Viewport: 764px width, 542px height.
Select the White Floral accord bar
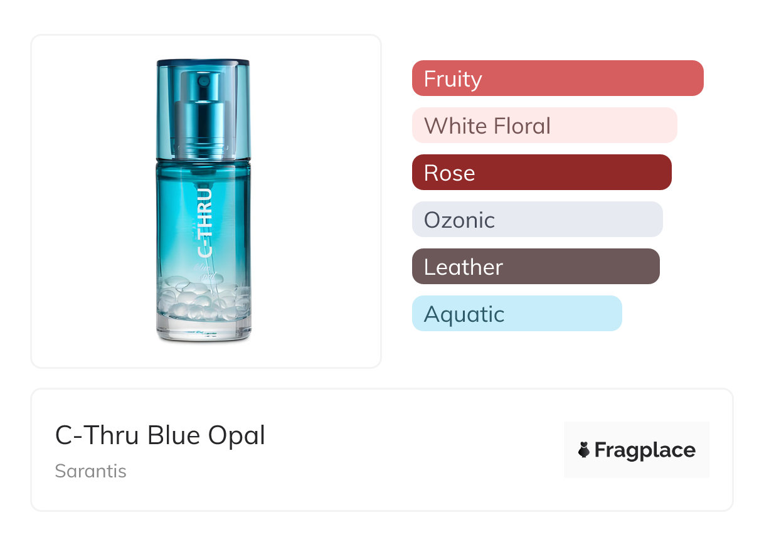(544, 125)
